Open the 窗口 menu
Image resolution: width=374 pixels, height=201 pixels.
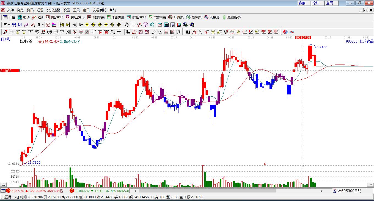click(86, 10)
